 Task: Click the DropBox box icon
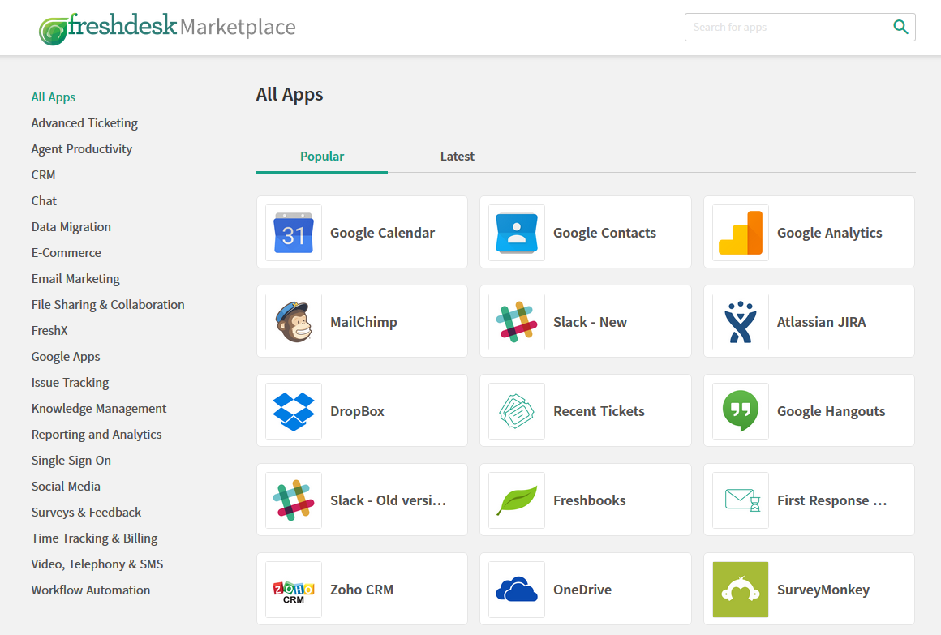click(294, 411)
